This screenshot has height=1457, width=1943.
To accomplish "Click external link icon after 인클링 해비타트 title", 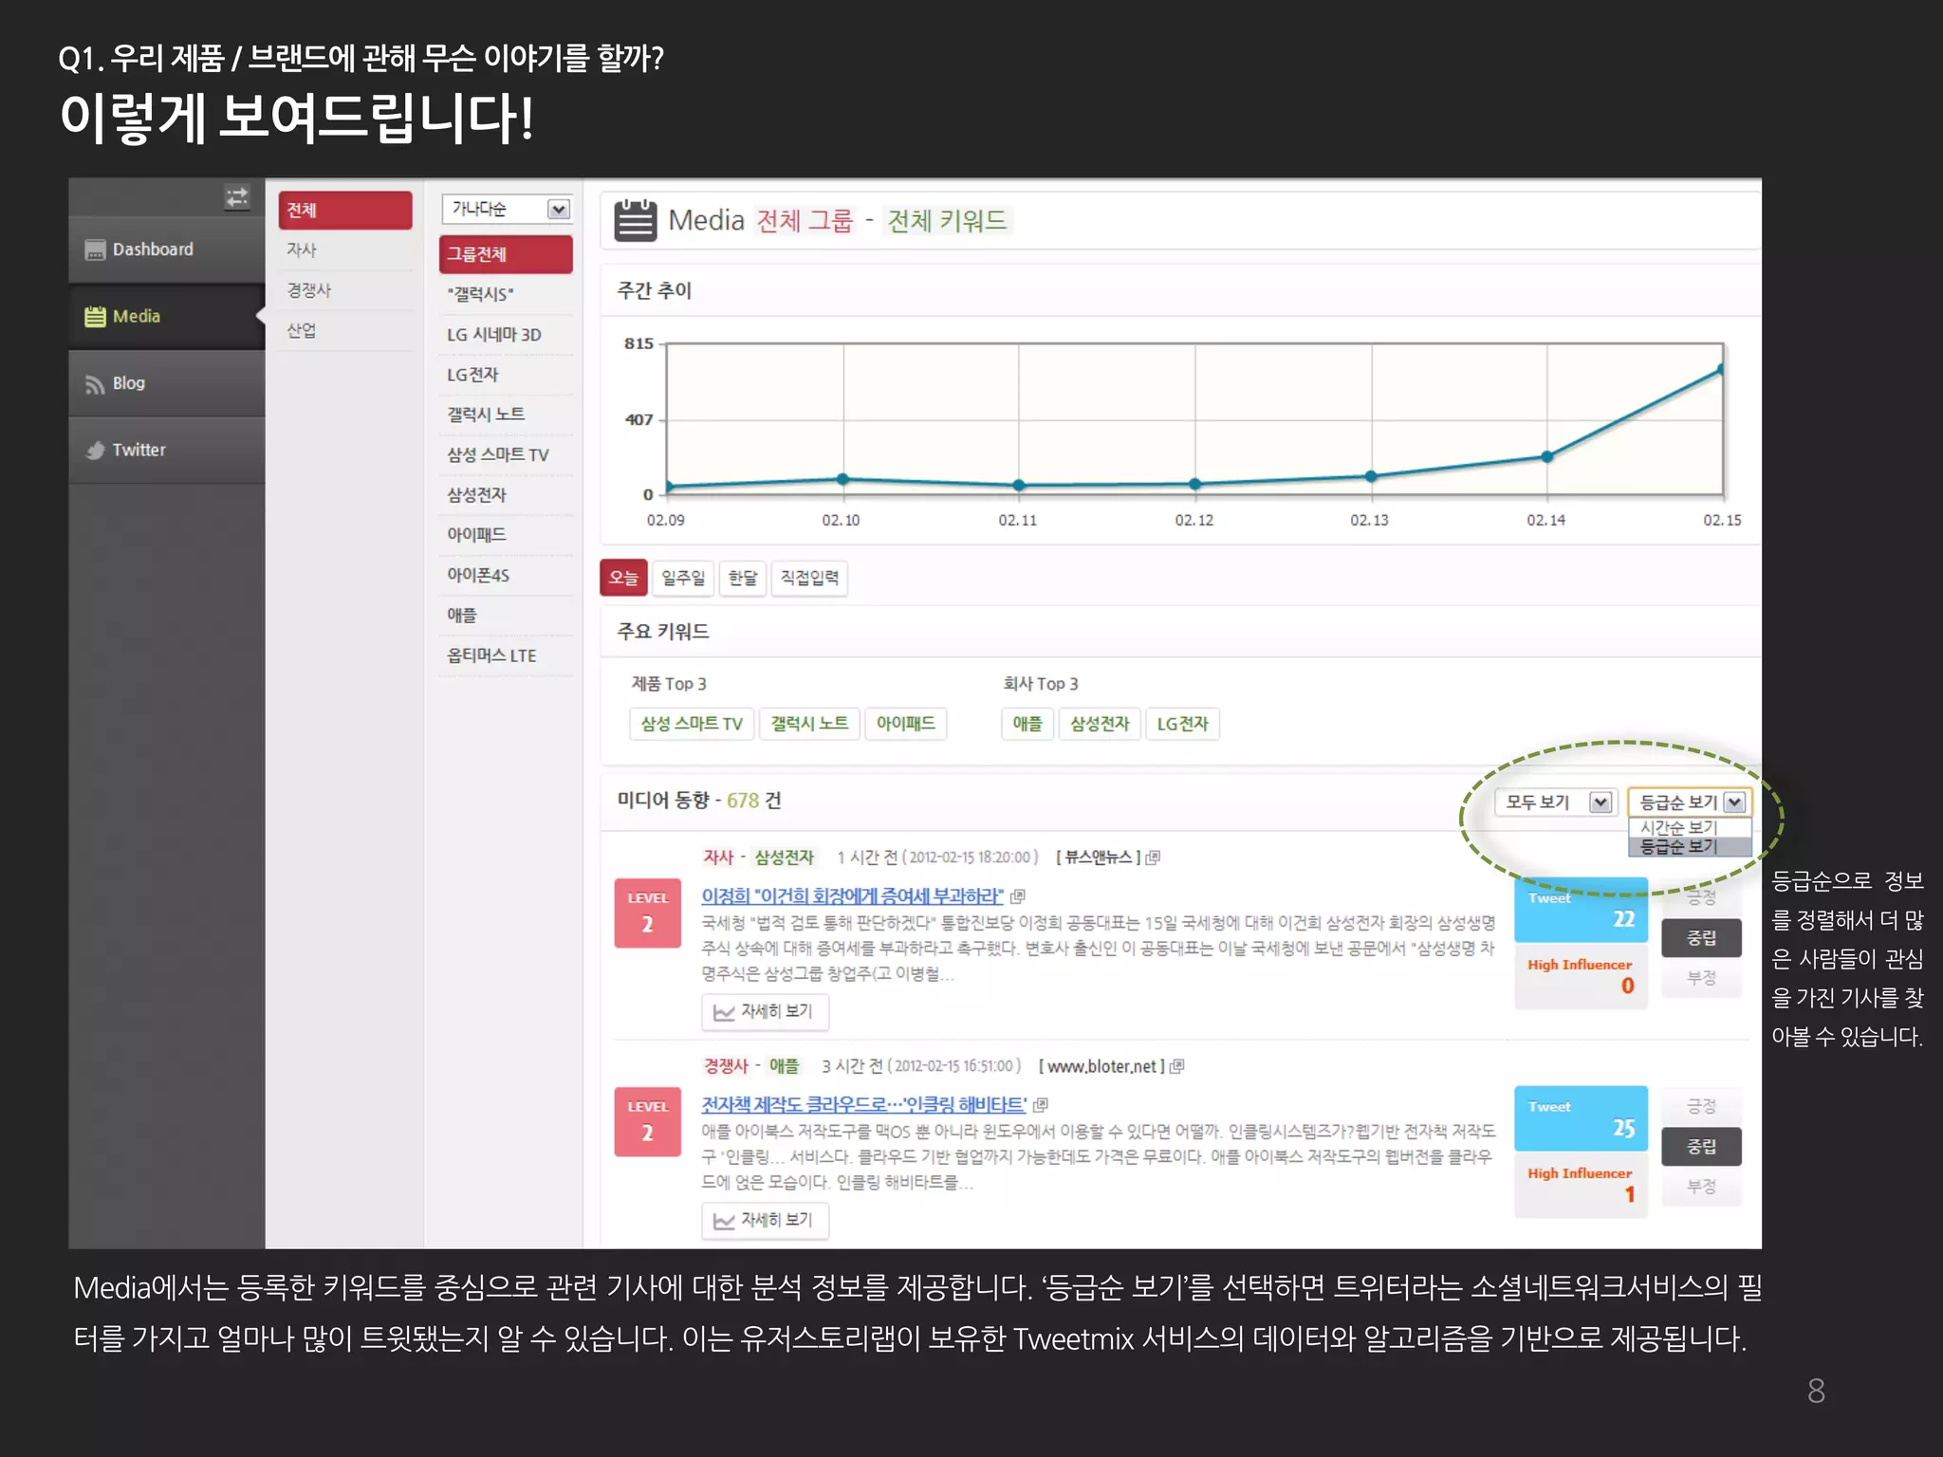I will (x=1041, y=1105).
